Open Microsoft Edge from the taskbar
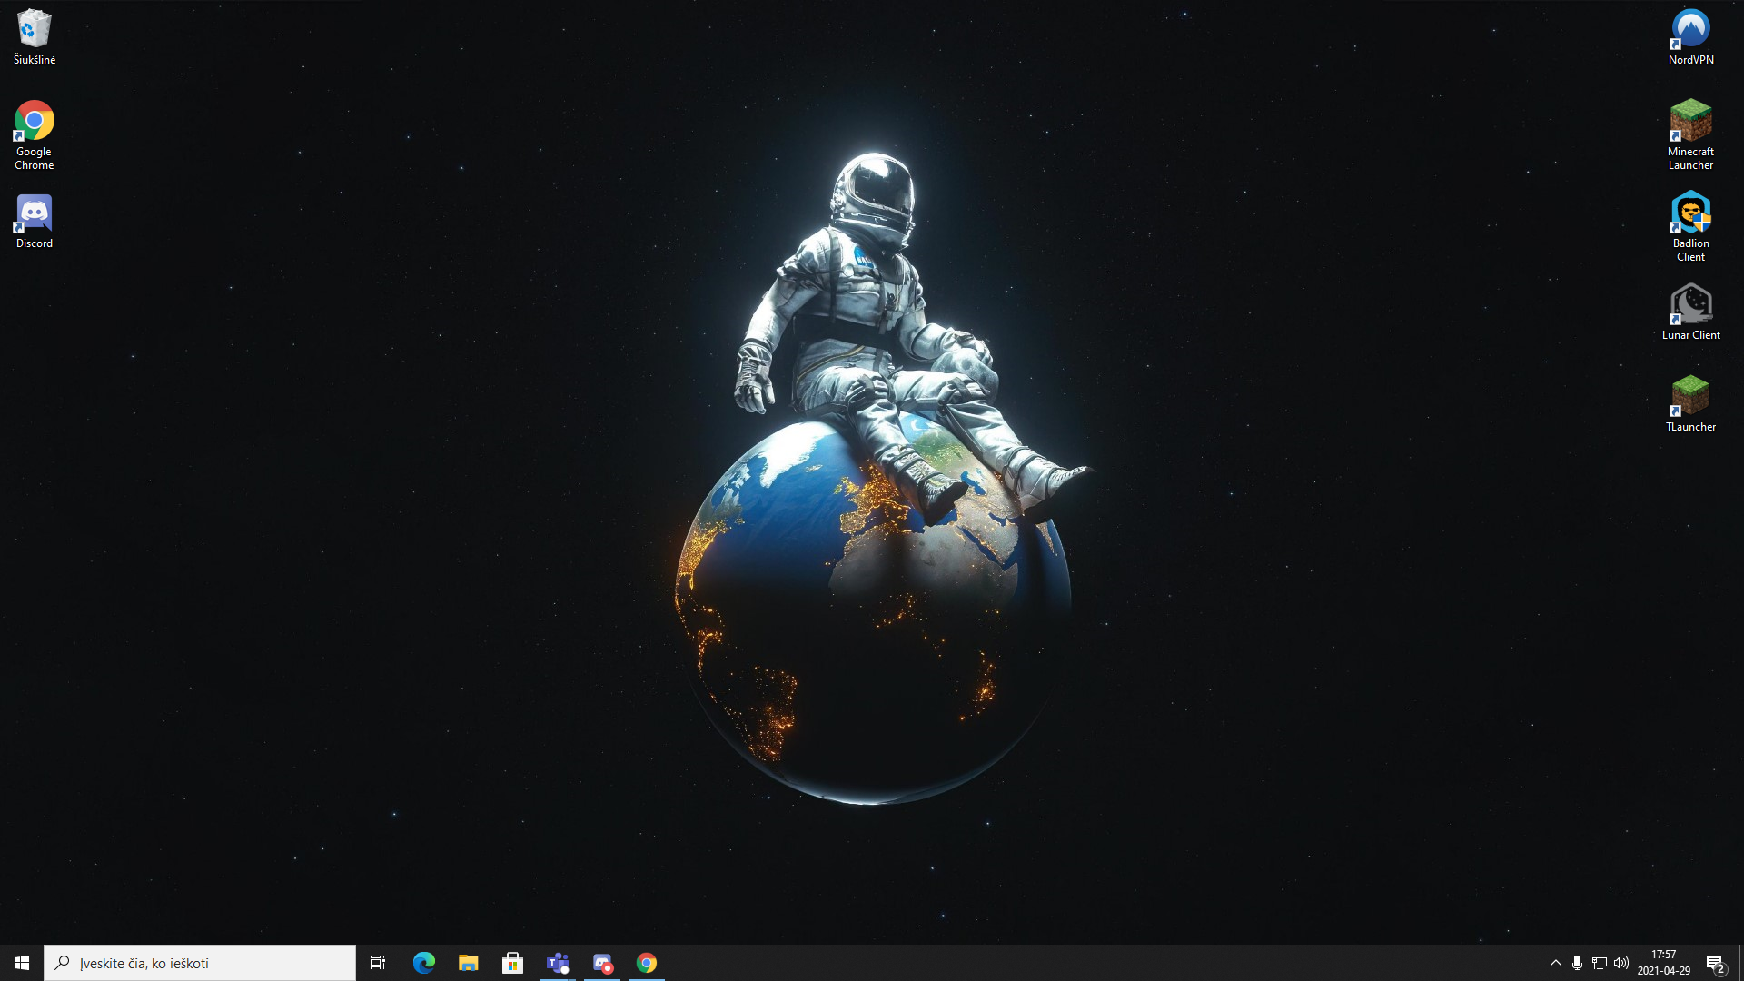The width and height of the screenshot is (1744, 981). point(423,963)
